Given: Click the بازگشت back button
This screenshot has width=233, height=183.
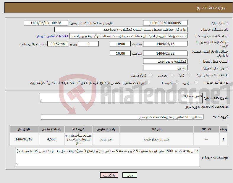Looking at the screenshot, I should pyautogui.click(x=109, y=175).
